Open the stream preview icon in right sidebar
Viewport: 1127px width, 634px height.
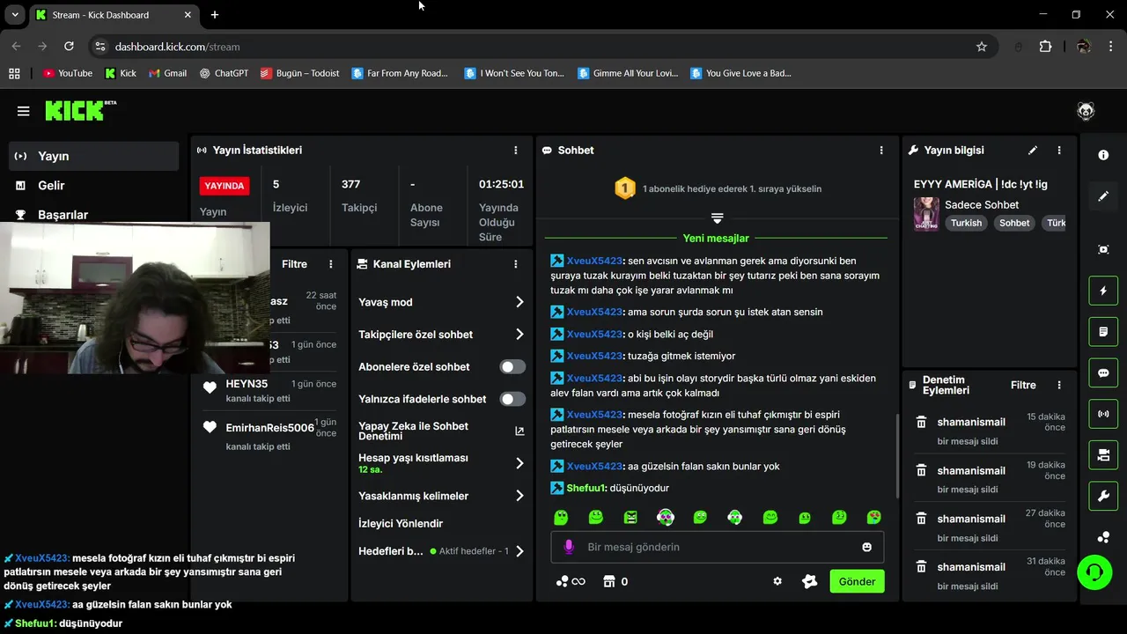pos(1103,250)
